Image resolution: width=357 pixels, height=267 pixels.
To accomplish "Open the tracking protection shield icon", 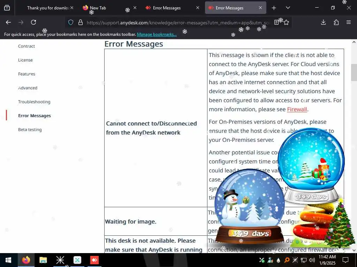I will pos(71,22).
